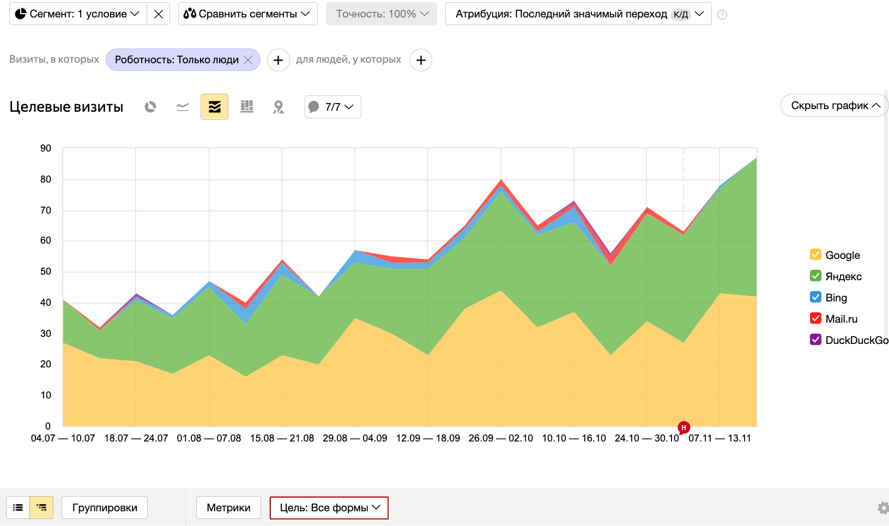Open the 'Группировки' button
Screen dimensions: 889x526
coord(105,507)
